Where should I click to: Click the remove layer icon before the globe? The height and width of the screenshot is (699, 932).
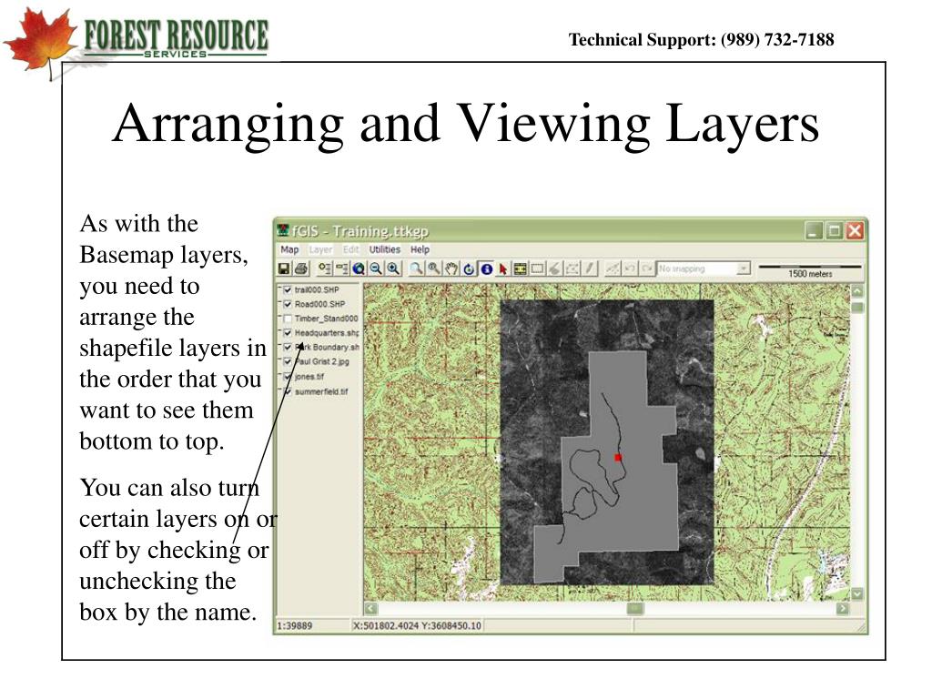(342, 268)
